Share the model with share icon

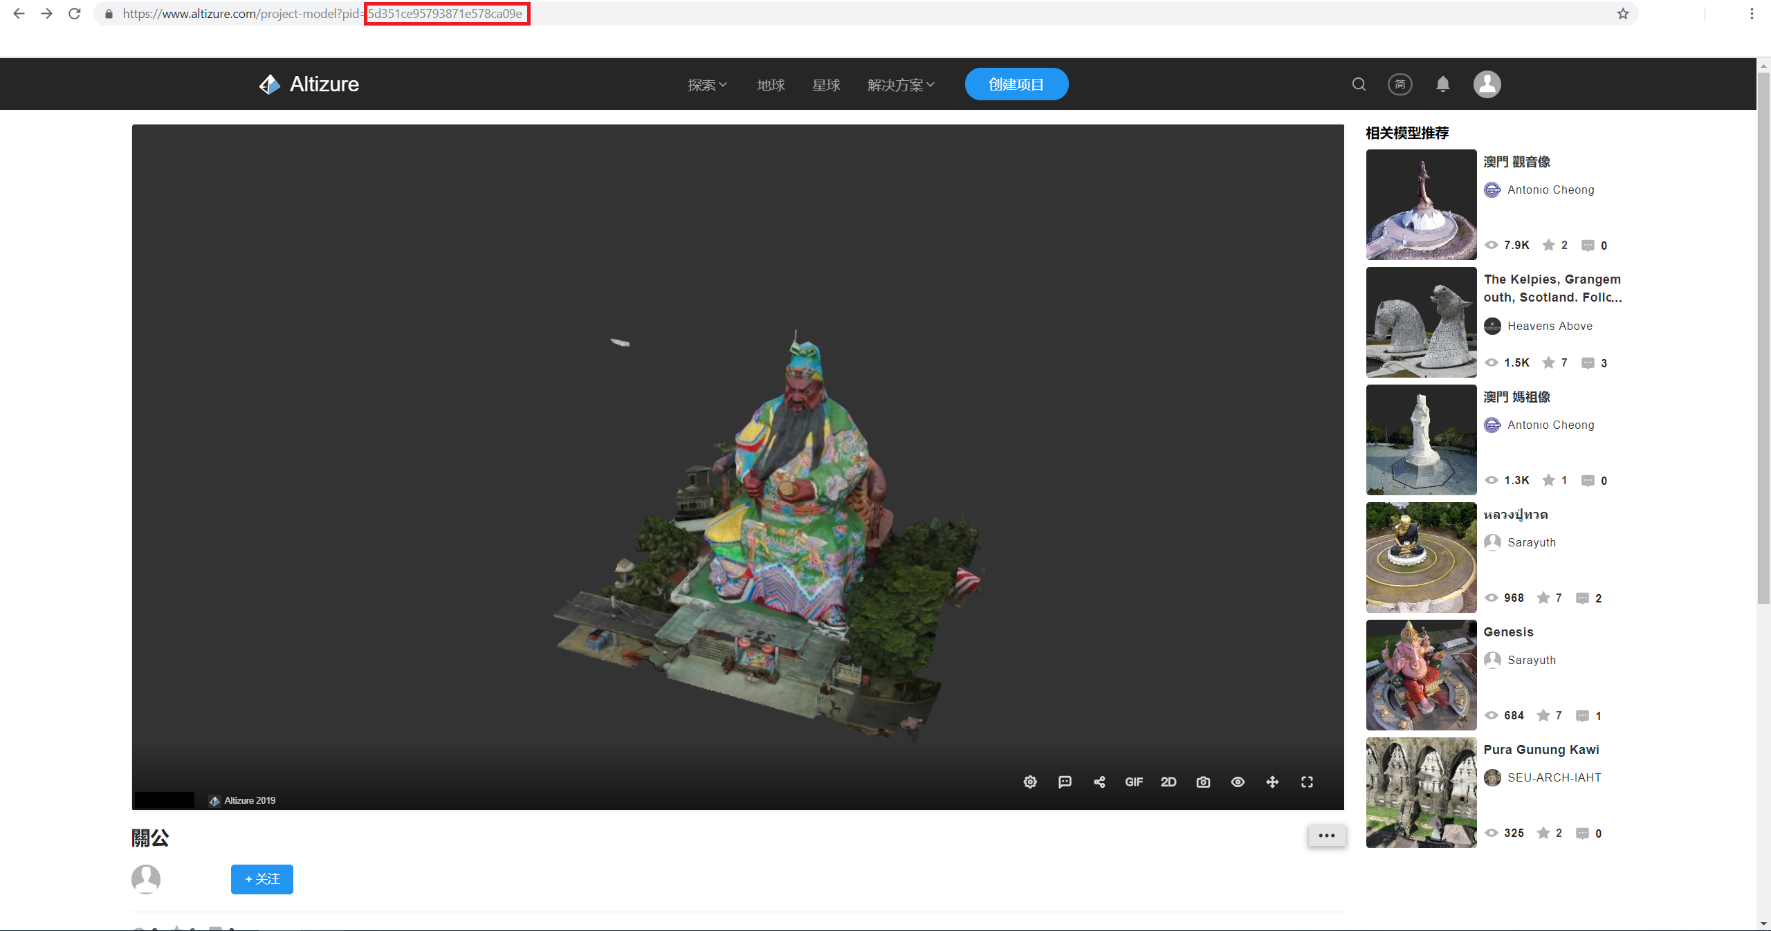pyautogui.click(x=1099, y=782)
